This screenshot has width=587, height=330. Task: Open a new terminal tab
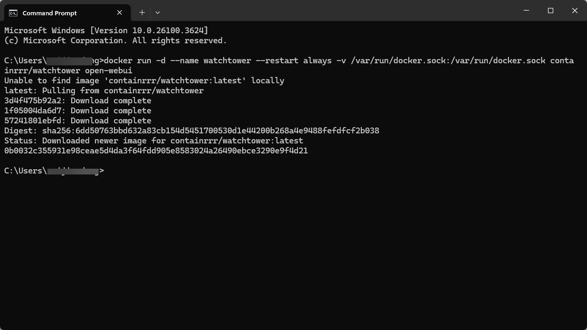pyautogui.click(x=142, y=13)
